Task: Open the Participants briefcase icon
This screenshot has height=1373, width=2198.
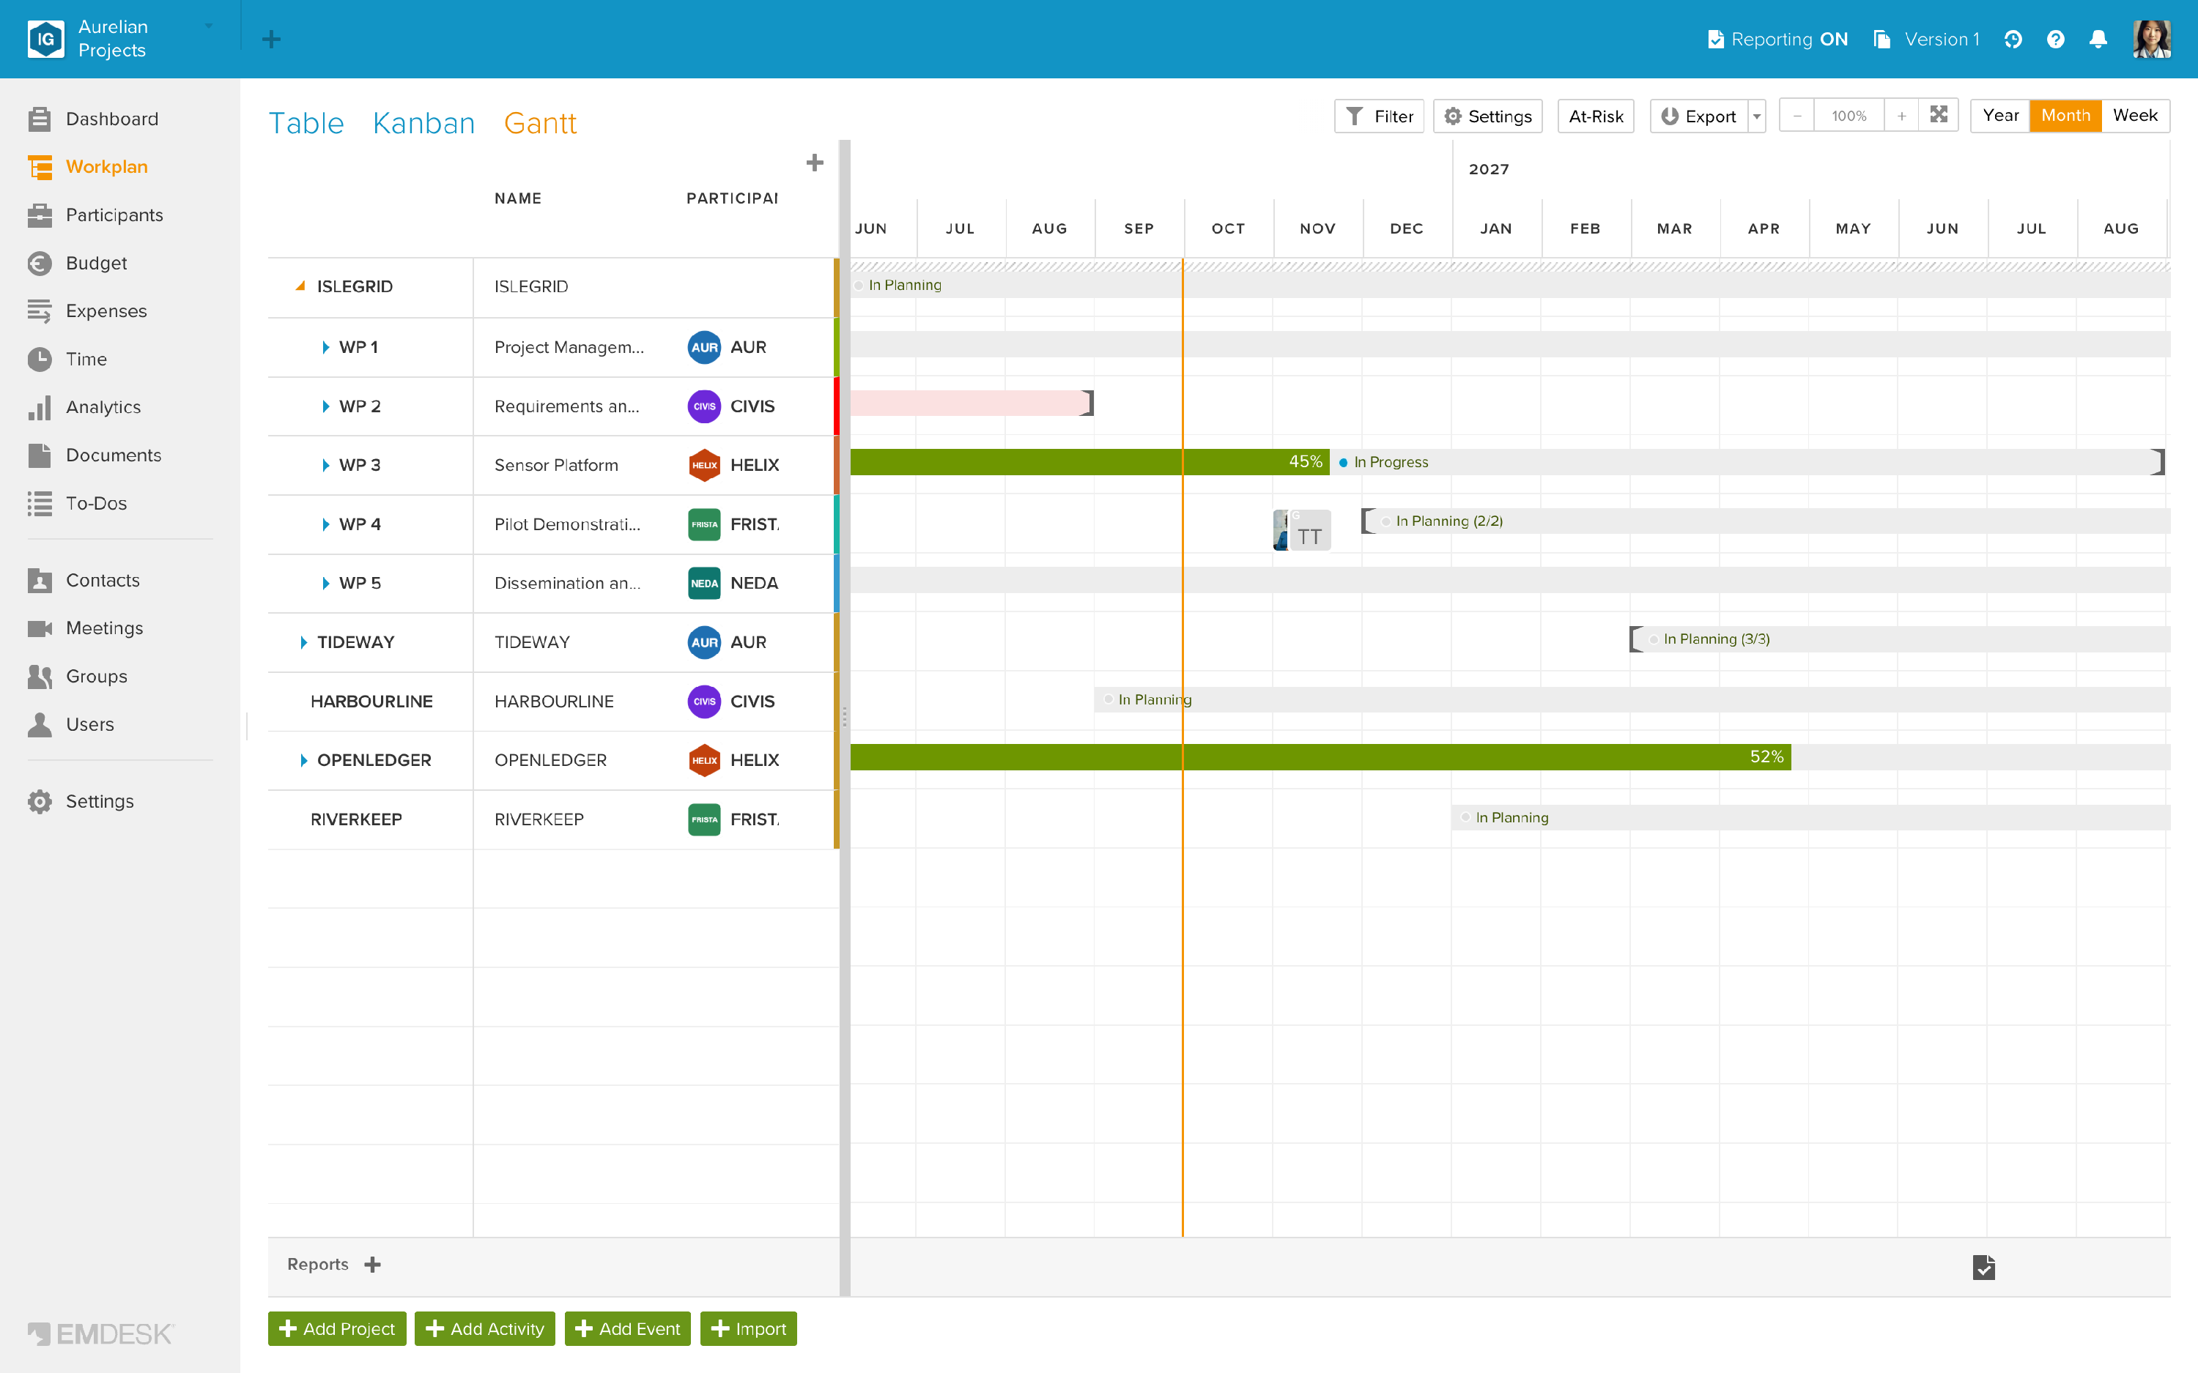Action: click(39, 215)
